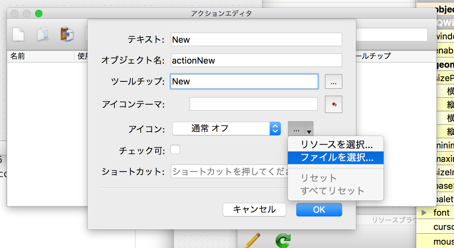Choose ファイルを選択... from the popup menu
Screen dimensions: 454x248
click(336, 157)
